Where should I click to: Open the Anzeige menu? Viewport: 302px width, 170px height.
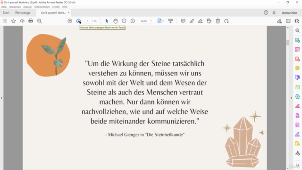point(27,7)
